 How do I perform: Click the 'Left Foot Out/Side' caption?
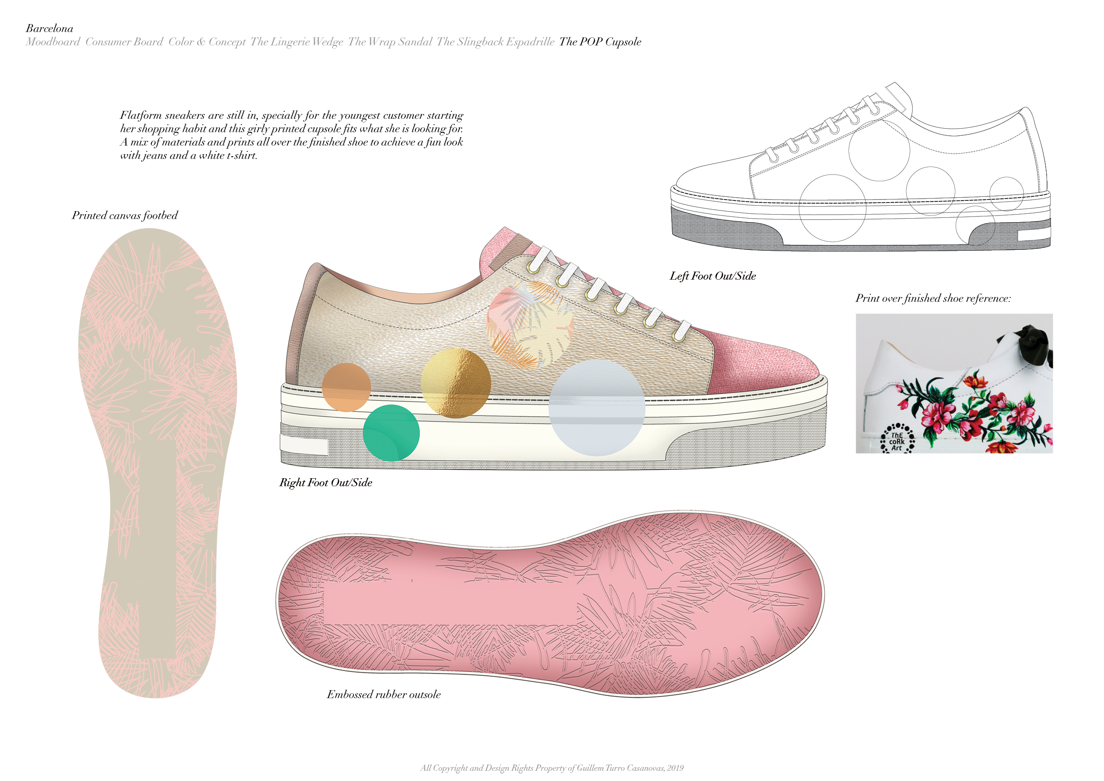pos(713,276)
